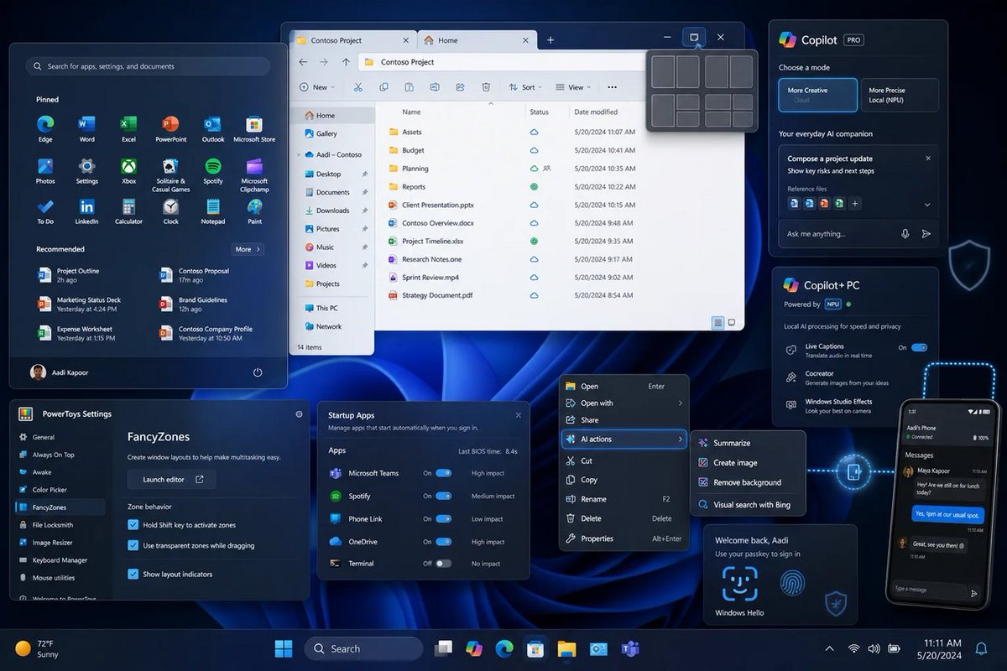Viewport: 1007px width, 671px height.
Task: Select the More Creative mode
Action: click(x=818, y=95)
